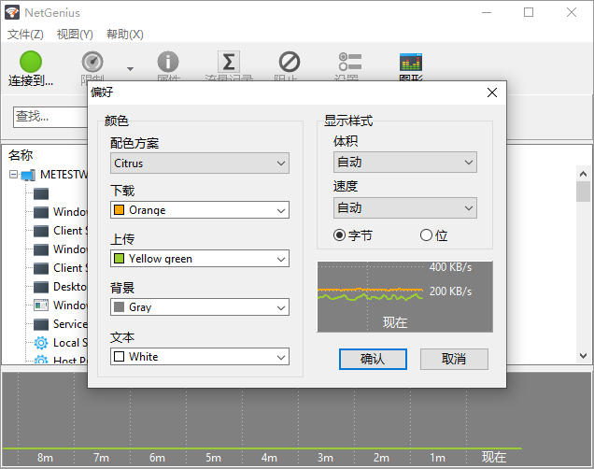Click the orange download color swatch

tap(119, 210)
